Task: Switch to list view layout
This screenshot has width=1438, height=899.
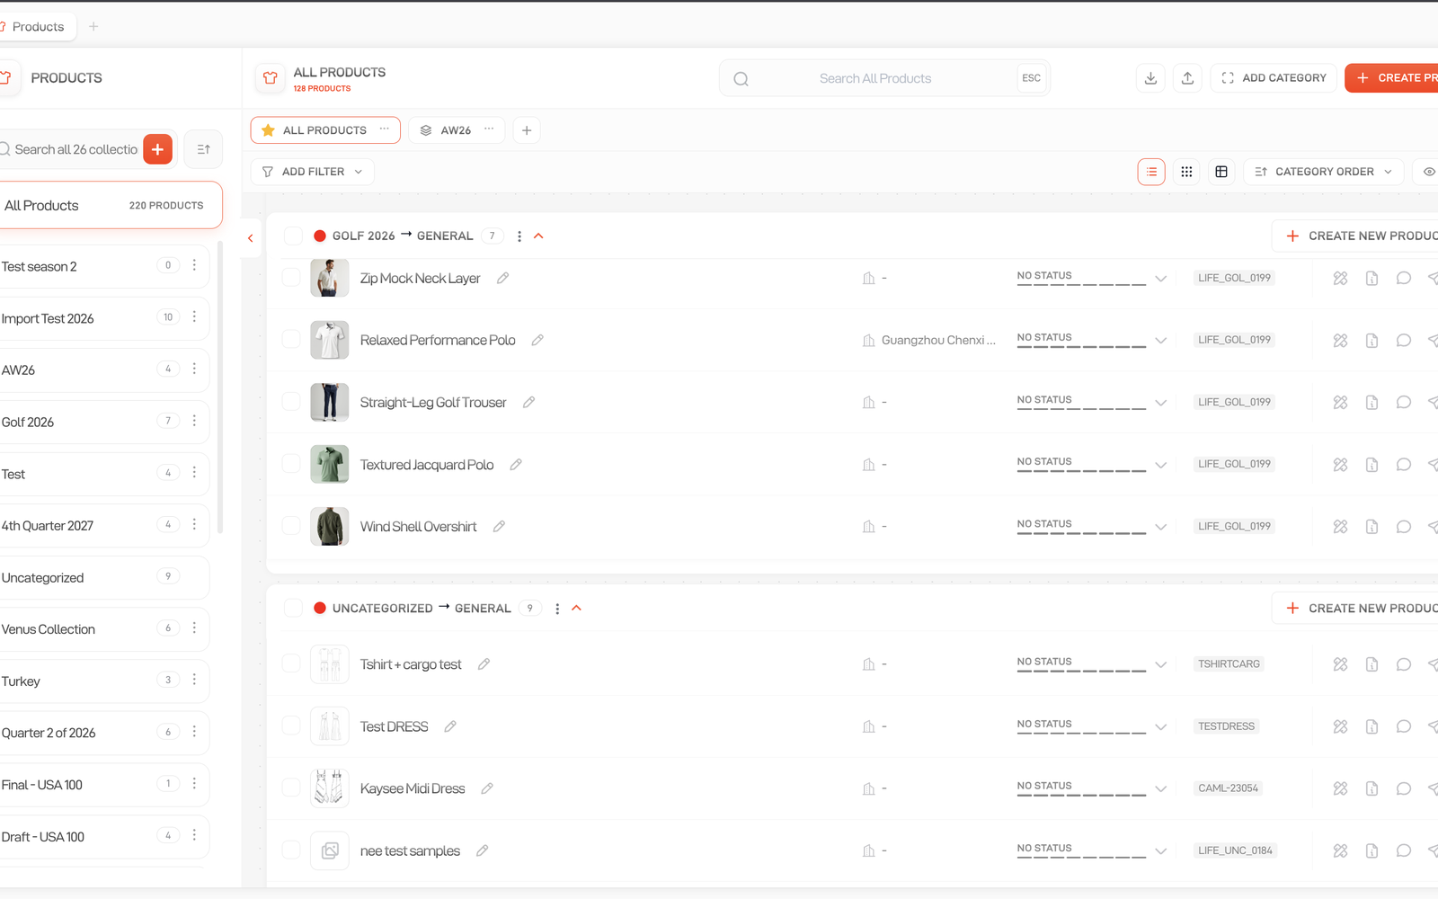Action: coord(1151,172)
